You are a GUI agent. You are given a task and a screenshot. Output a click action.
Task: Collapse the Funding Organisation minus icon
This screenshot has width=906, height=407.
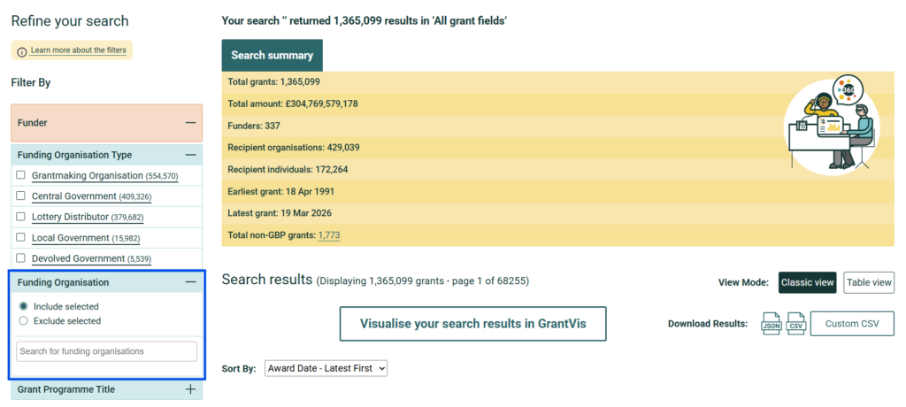(x=190, y=282)
